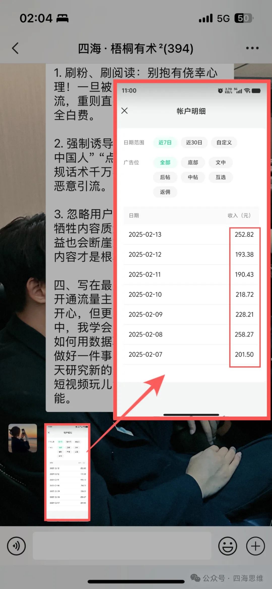Tap the 帐户明细 page title
This screenshot has width=272, height=589.
(x=191, y=111)
